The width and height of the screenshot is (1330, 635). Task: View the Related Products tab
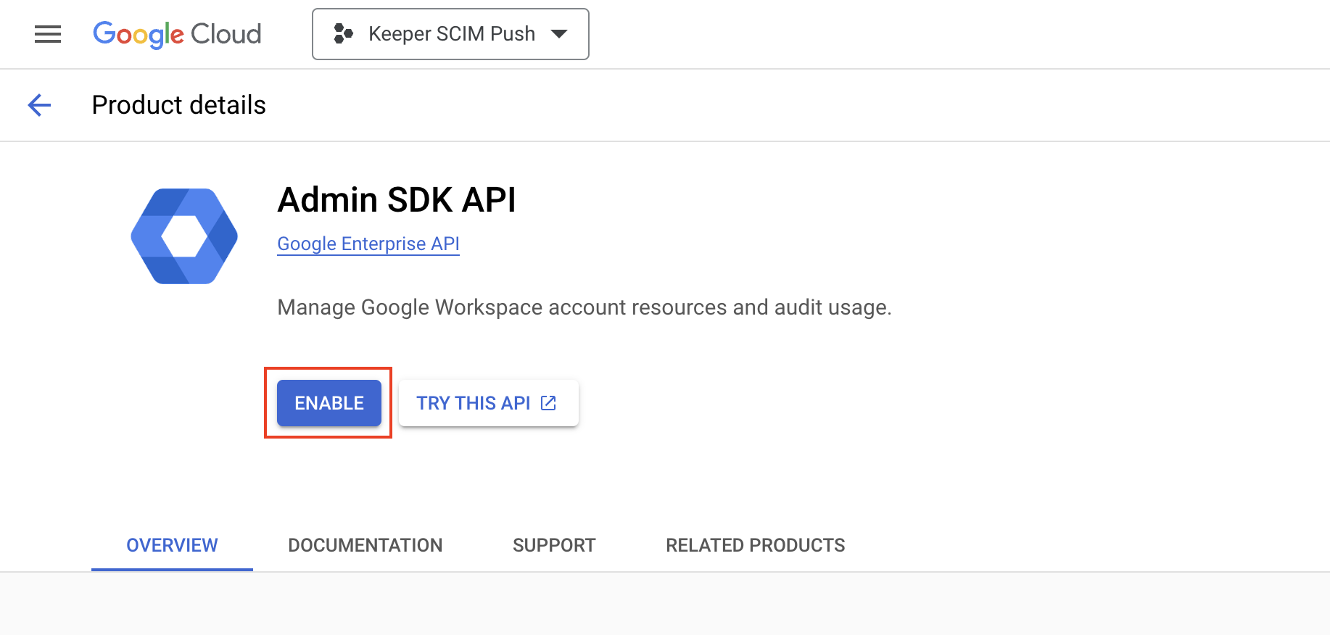(x=755, y=545)
